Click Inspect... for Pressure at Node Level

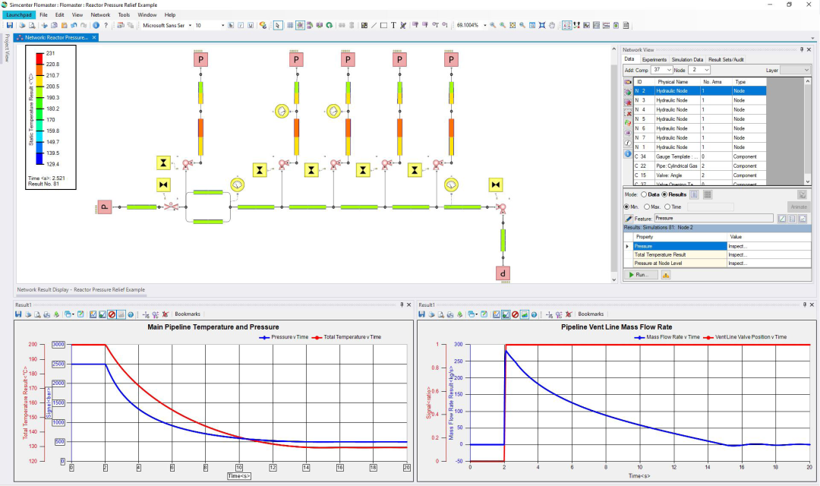737,264
